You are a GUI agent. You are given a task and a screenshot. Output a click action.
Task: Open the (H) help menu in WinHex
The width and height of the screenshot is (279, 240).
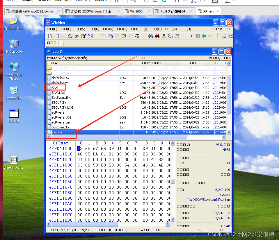tap(186, 29)
